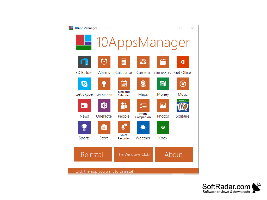Screen dimensions: 267x200
Task: Select the News app tile
Action: (84, 106)
